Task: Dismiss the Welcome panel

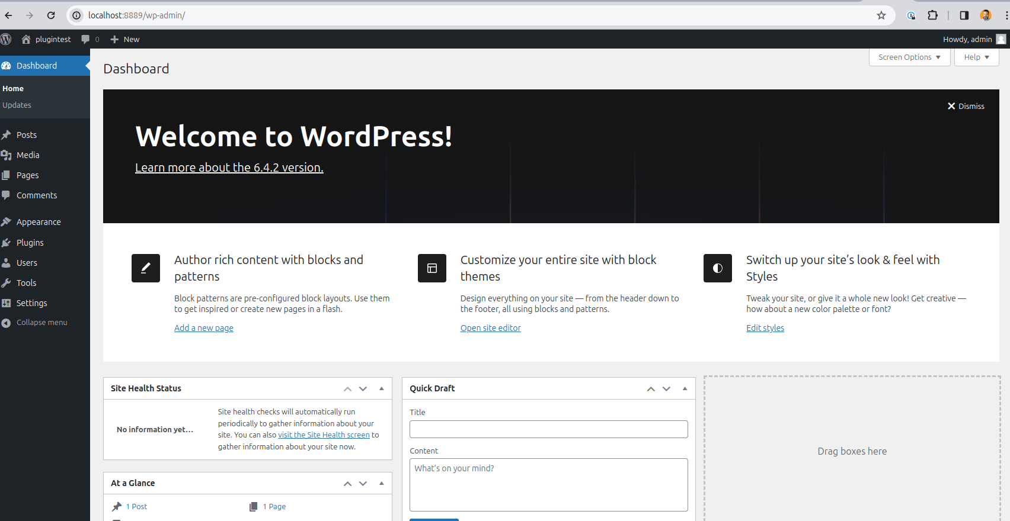Action: [x=966, y=106]
